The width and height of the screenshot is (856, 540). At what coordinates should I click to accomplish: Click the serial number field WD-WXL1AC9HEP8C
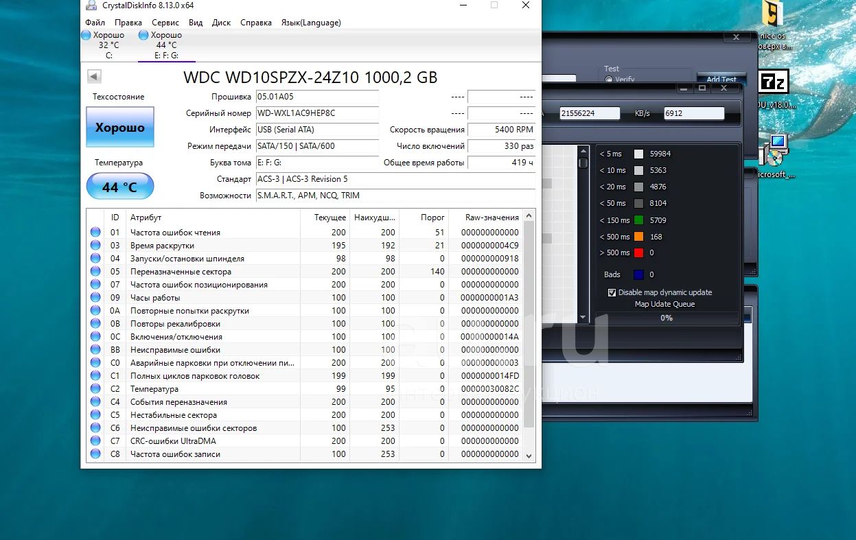317,113
